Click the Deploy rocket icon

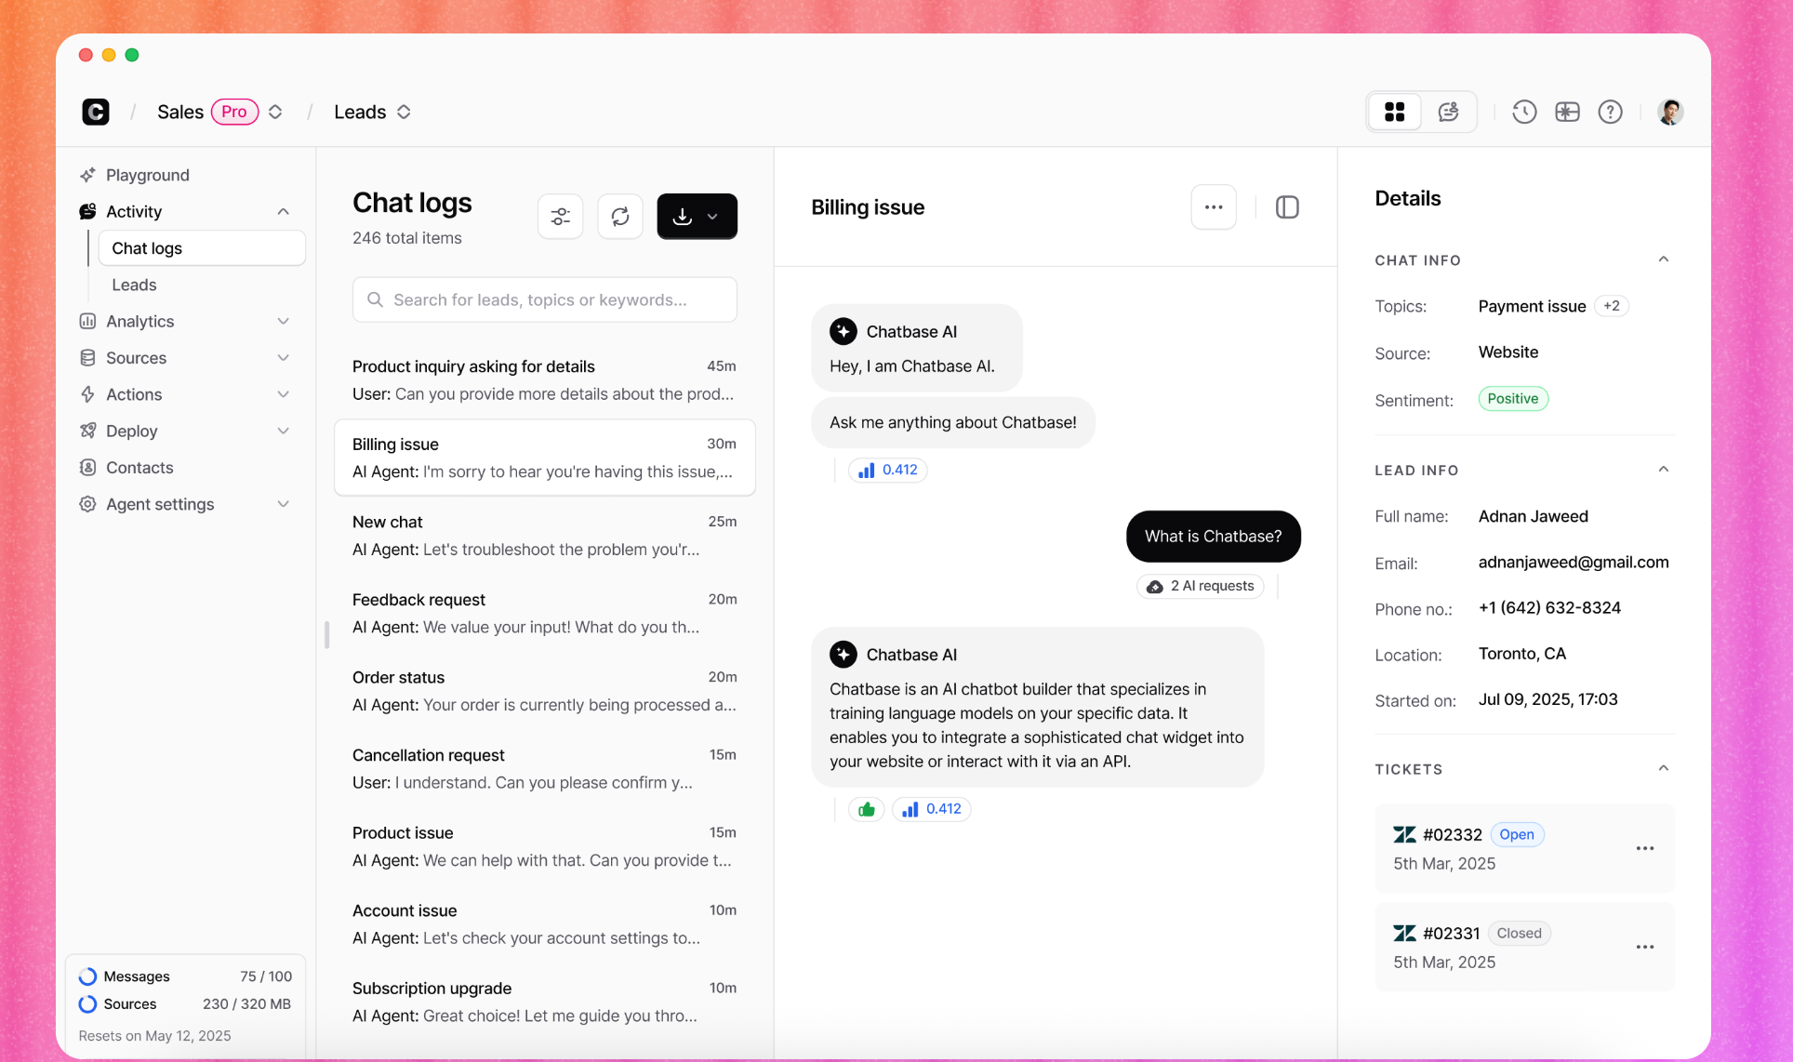(x=87, y=431)
